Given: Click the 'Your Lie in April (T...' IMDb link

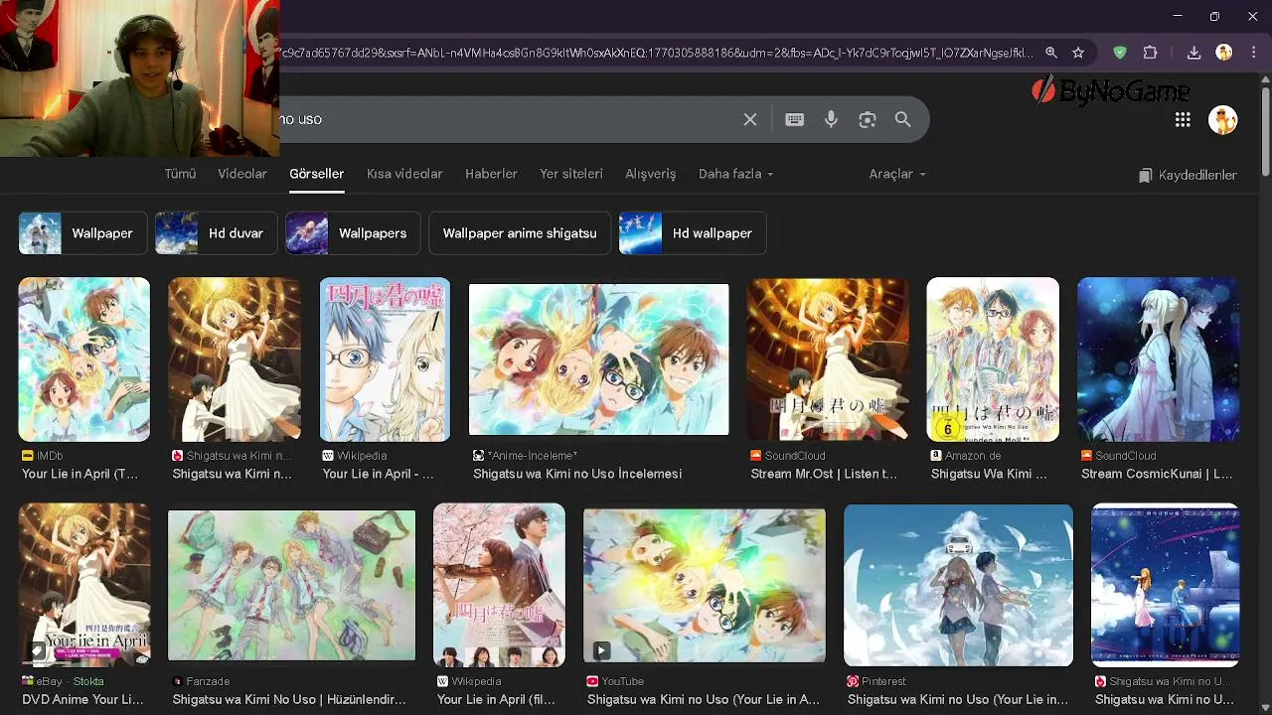Looking at the screenshot, I should click(x=80, y=474).
